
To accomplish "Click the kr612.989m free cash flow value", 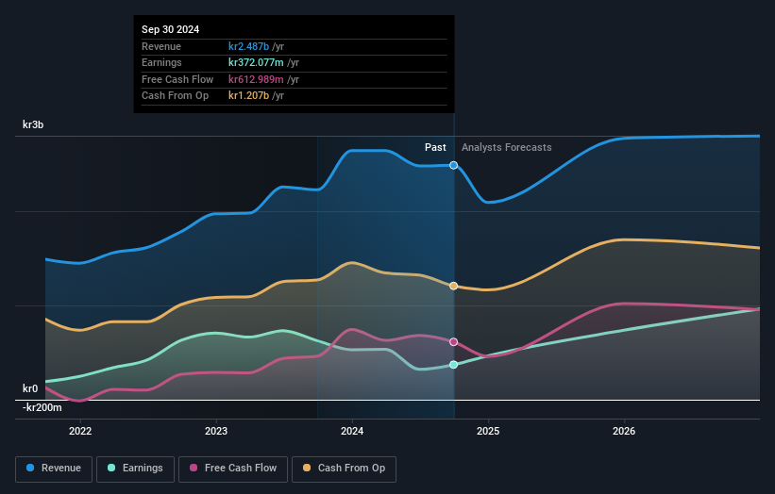I will point(256,79).
